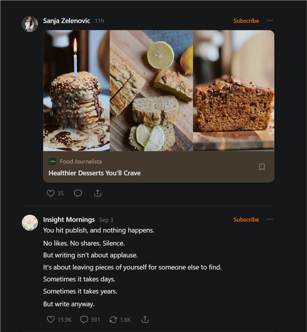This screenshot has height=332, width=307.
Task: Restack the Insight Mornings note
Action: click(113, 320)
